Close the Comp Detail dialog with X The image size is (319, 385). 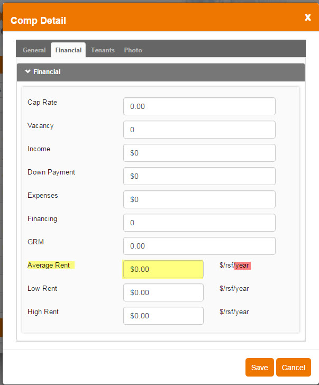(x=307, y=17)
